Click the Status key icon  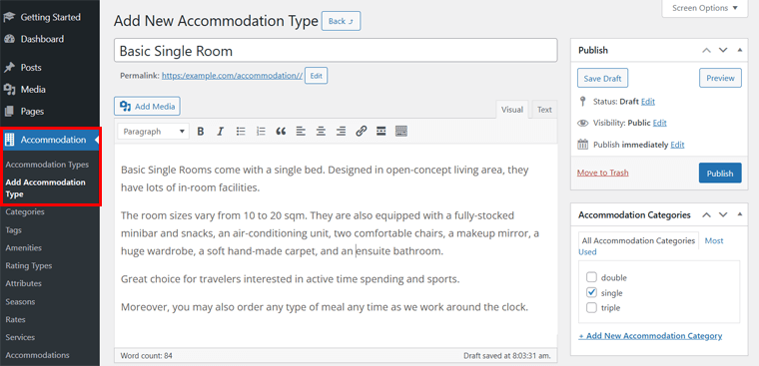[x=583, y=102]
